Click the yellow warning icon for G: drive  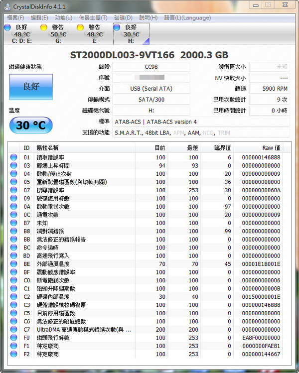coord(44,27)
